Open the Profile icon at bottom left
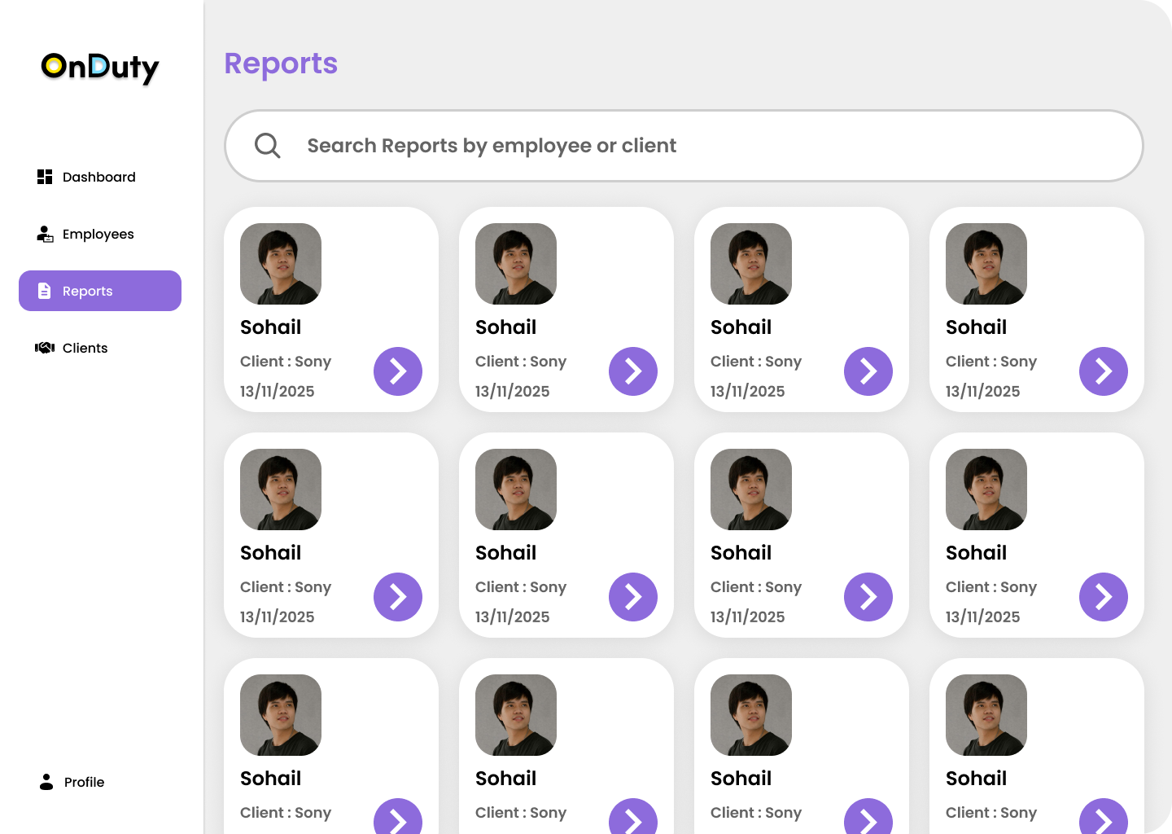This screenshot has width=1172, height=834. coord(46,781)
